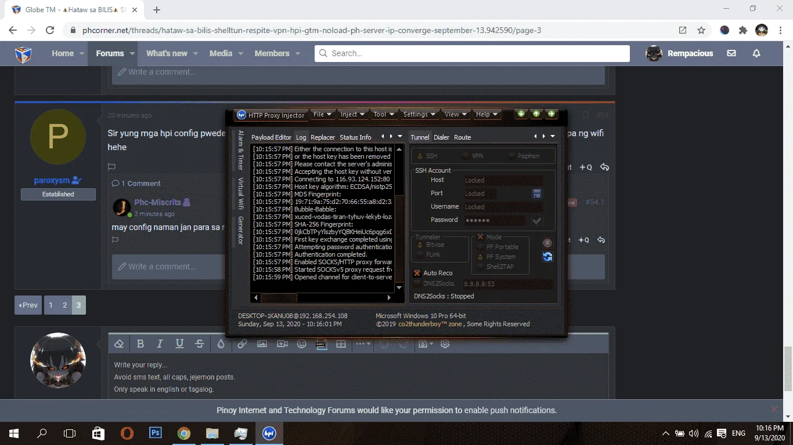
Task: Open forum alerts bell icon
Action: point(756,53)
